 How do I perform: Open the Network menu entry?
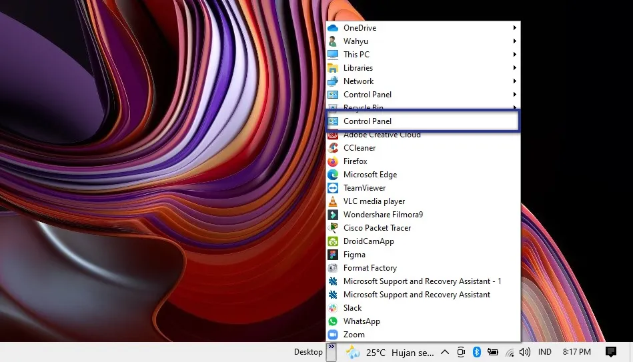point(358,81)
